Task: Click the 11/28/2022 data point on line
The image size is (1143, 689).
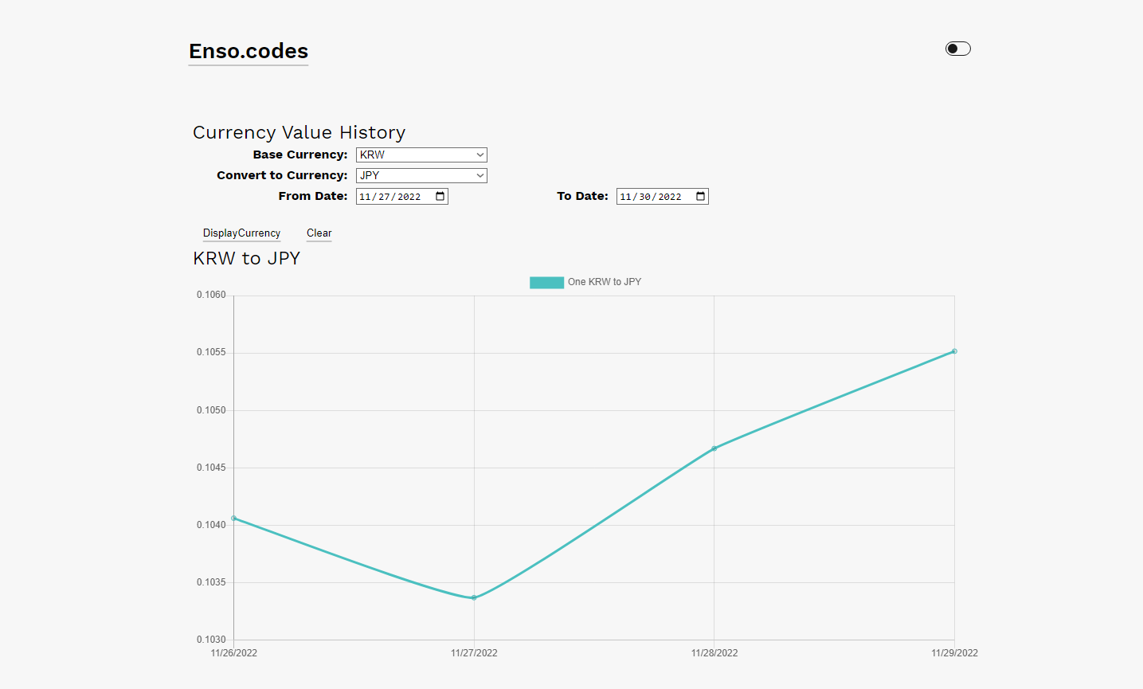Action: point(714,448)
